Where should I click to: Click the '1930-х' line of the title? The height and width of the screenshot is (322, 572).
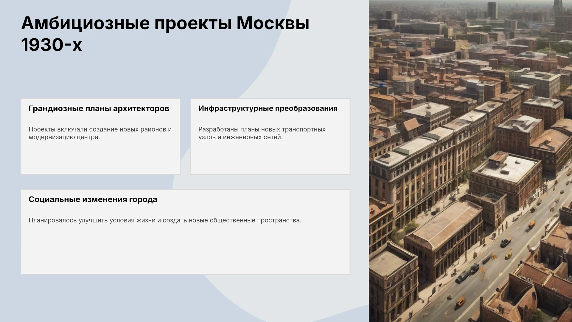pyautogui.click(x=52, y=45)
